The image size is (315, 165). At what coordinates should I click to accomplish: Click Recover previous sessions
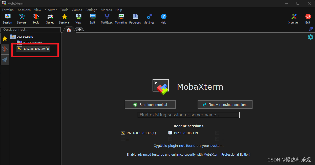point(225,104)
